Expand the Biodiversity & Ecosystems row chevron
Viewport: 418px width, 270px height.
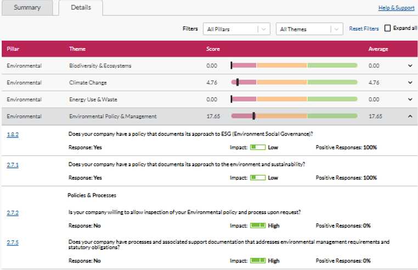pos(410,66)
